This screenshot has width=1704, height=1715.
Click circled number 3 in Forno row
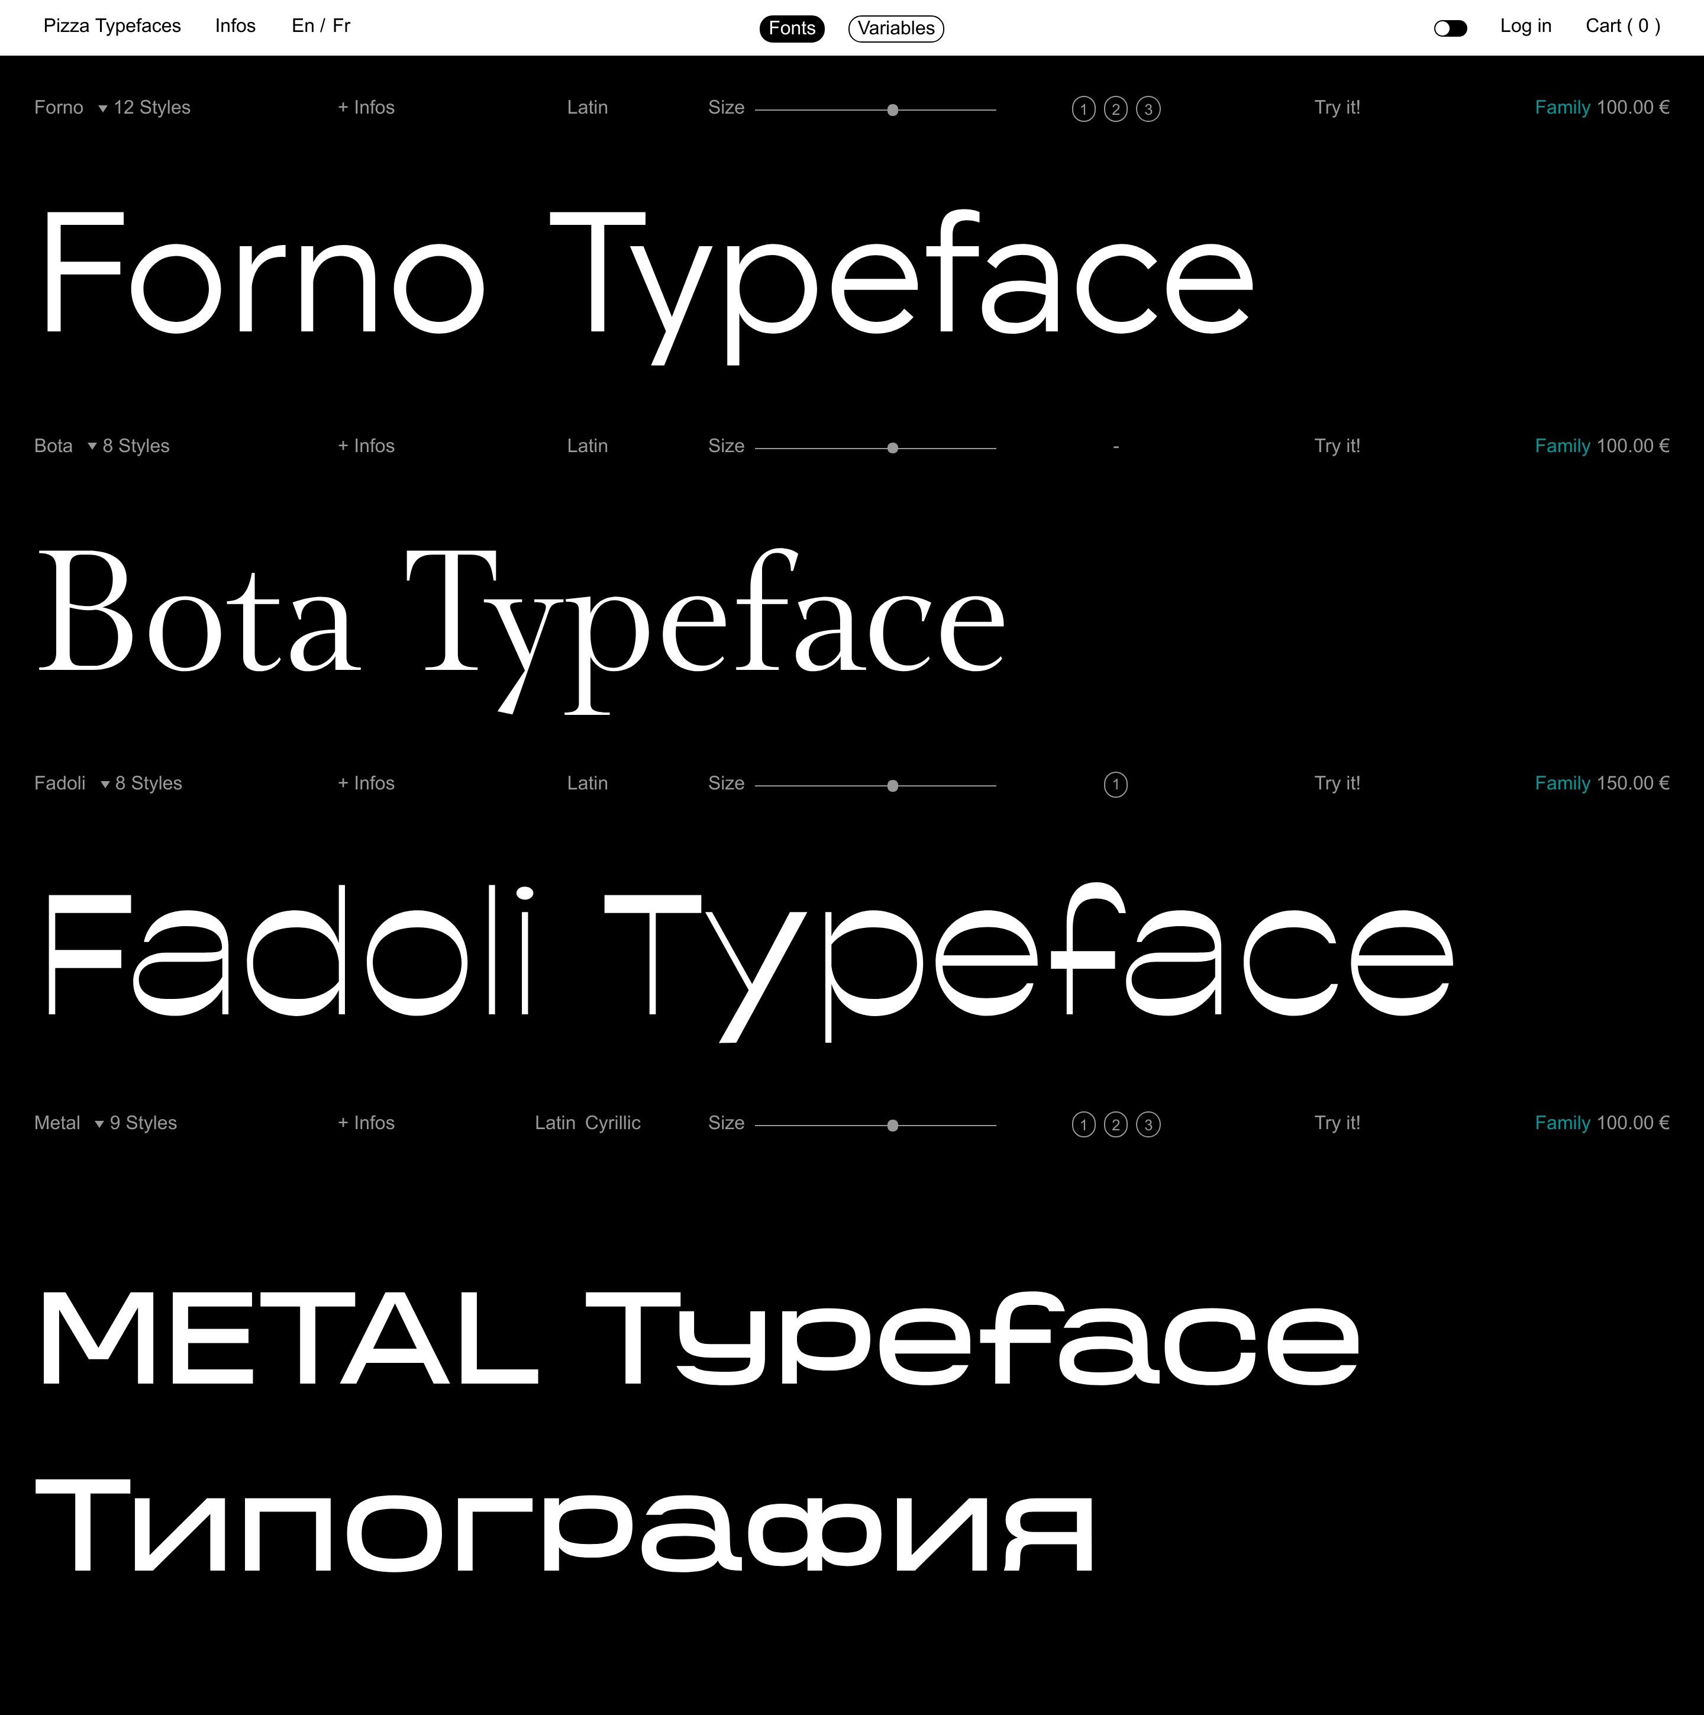(x=1148, y=109)
